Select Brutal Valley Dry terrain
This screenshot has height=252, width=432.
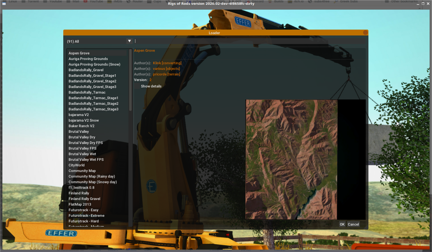97,137
